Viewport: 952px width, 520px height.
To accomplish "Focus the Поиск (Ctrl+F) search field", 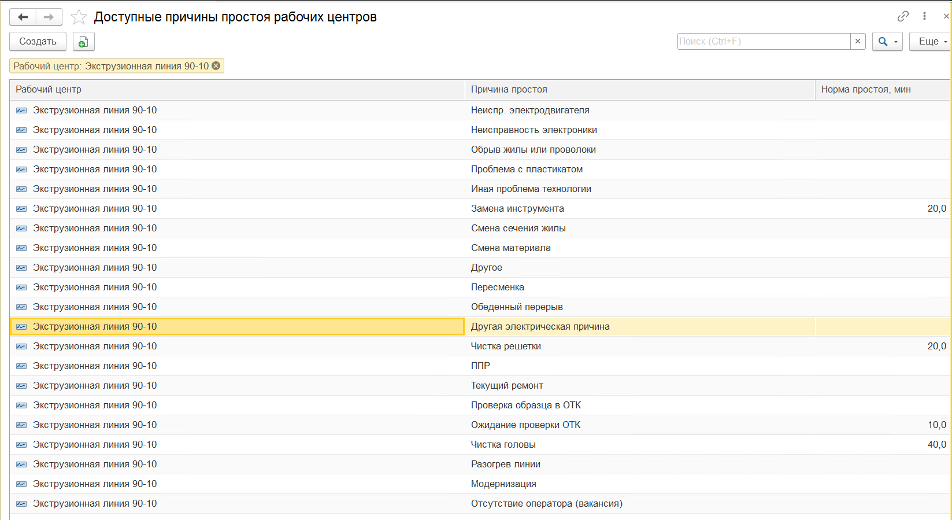I will (x=764, y=41).
